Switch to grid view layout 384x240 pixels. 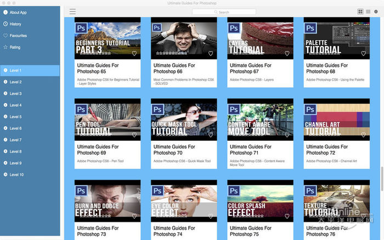click(360, 12)
